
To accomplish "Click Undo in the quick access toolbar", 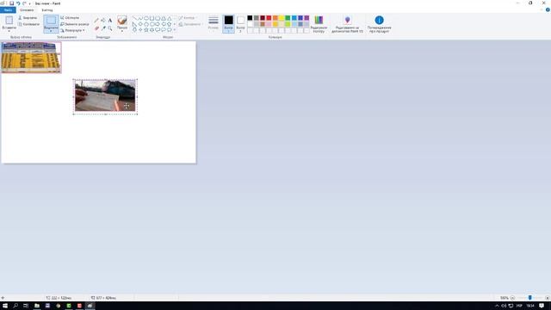I will pyautogui.click(x=18, y=3).
